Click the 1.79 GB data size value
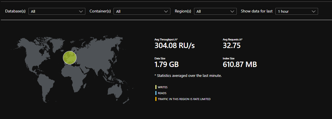 coord(166,64)
